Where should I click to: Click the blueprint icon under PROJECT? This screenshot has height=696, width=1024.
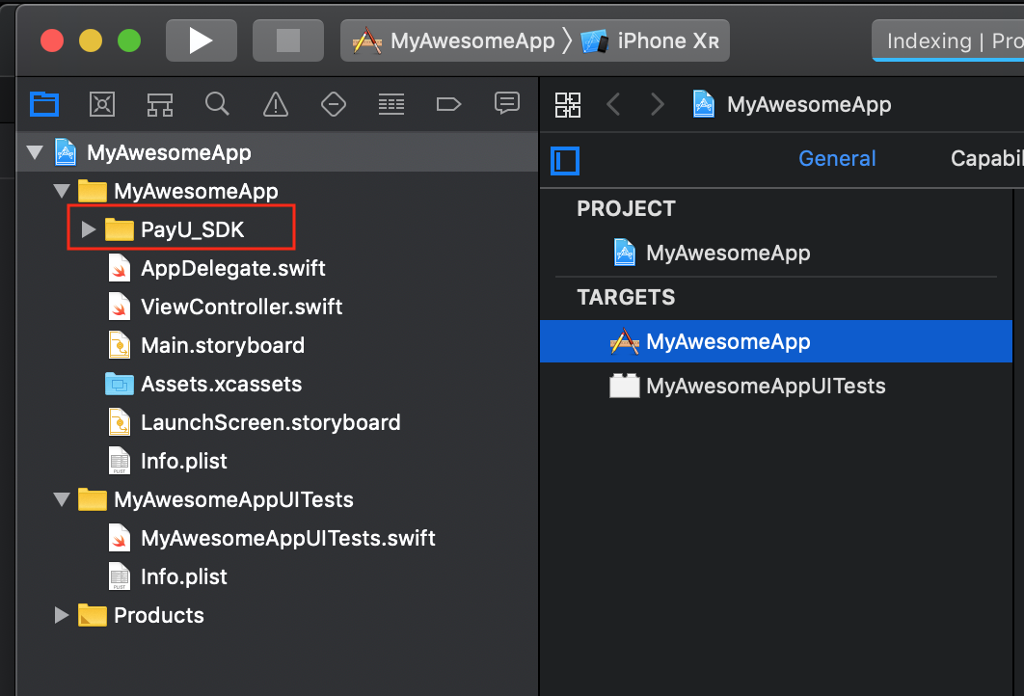(624, 253)
